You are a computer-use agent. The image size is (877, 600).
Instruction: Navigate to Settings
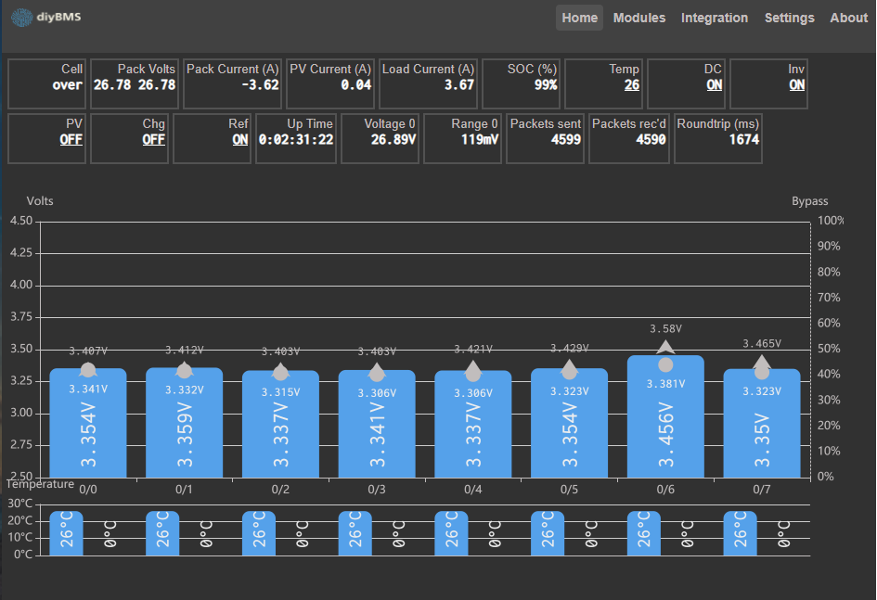[x=789, y=18]
